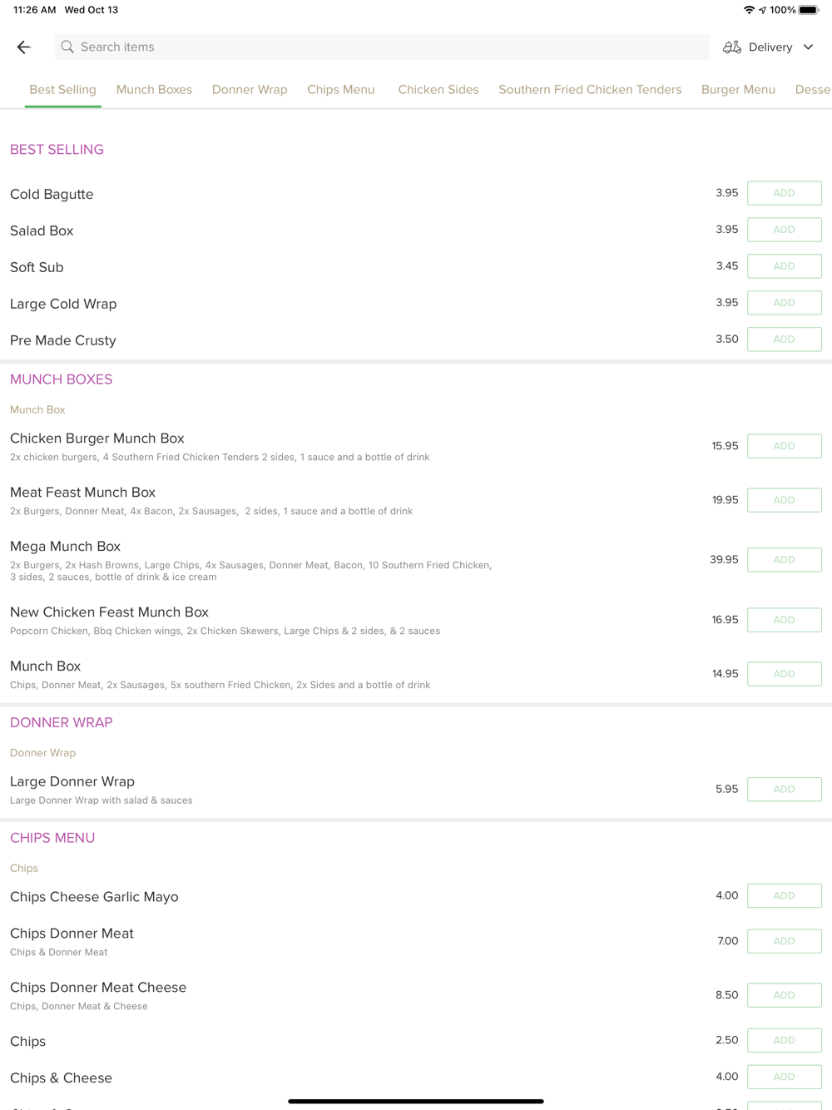Open the Delivery dropdown chevron

click(808, 47)
